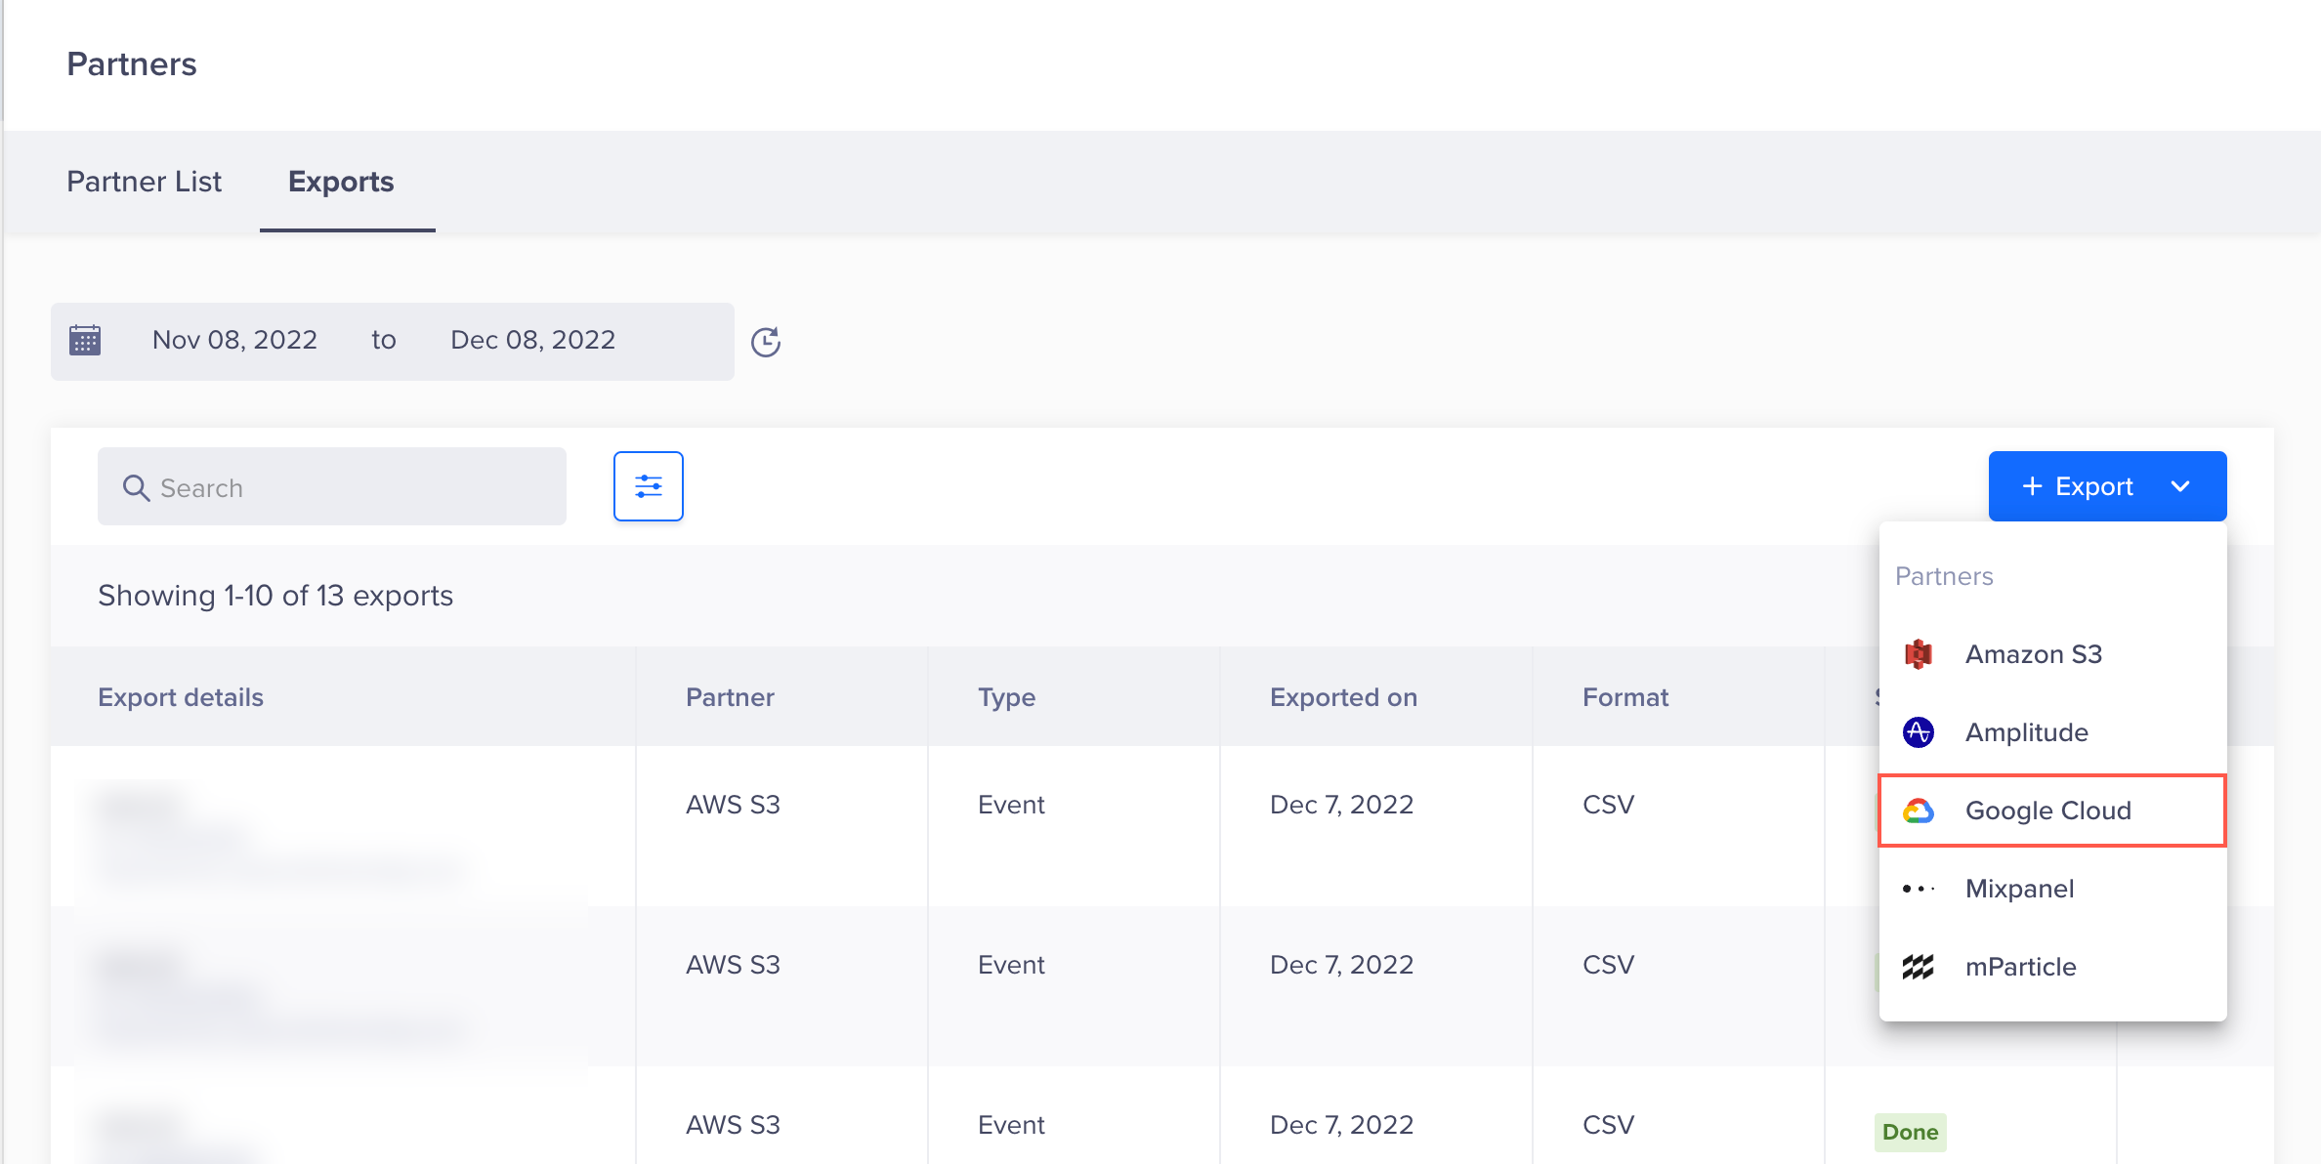Choose Amazon S3 as export partner
Viewport: 2321px width, 1164px height.
coord(2033,653)
